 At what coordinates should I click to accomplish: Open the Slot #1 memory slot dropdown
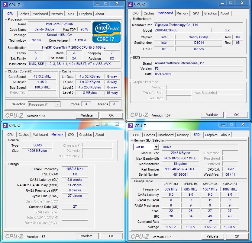[x=156, y=147]
